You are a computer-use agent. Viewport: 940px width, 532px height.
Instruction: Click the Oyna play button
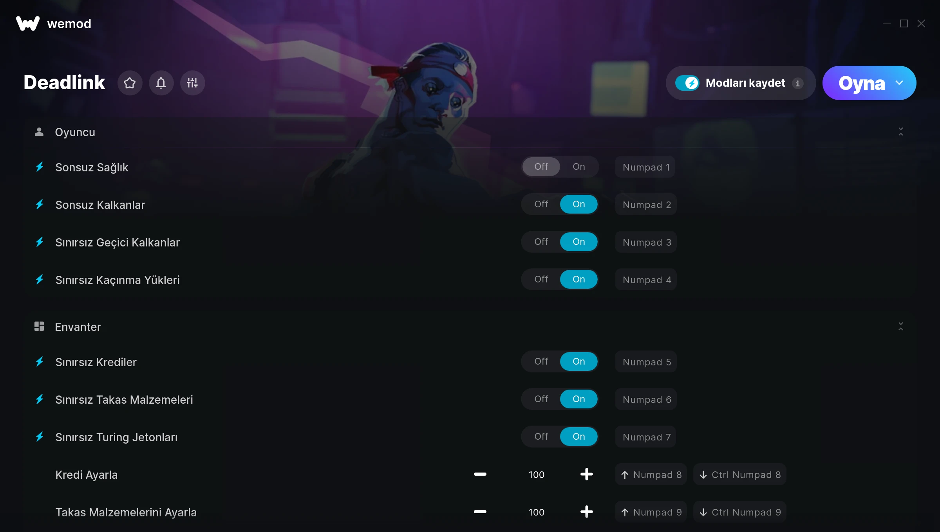tap(862, 83)
